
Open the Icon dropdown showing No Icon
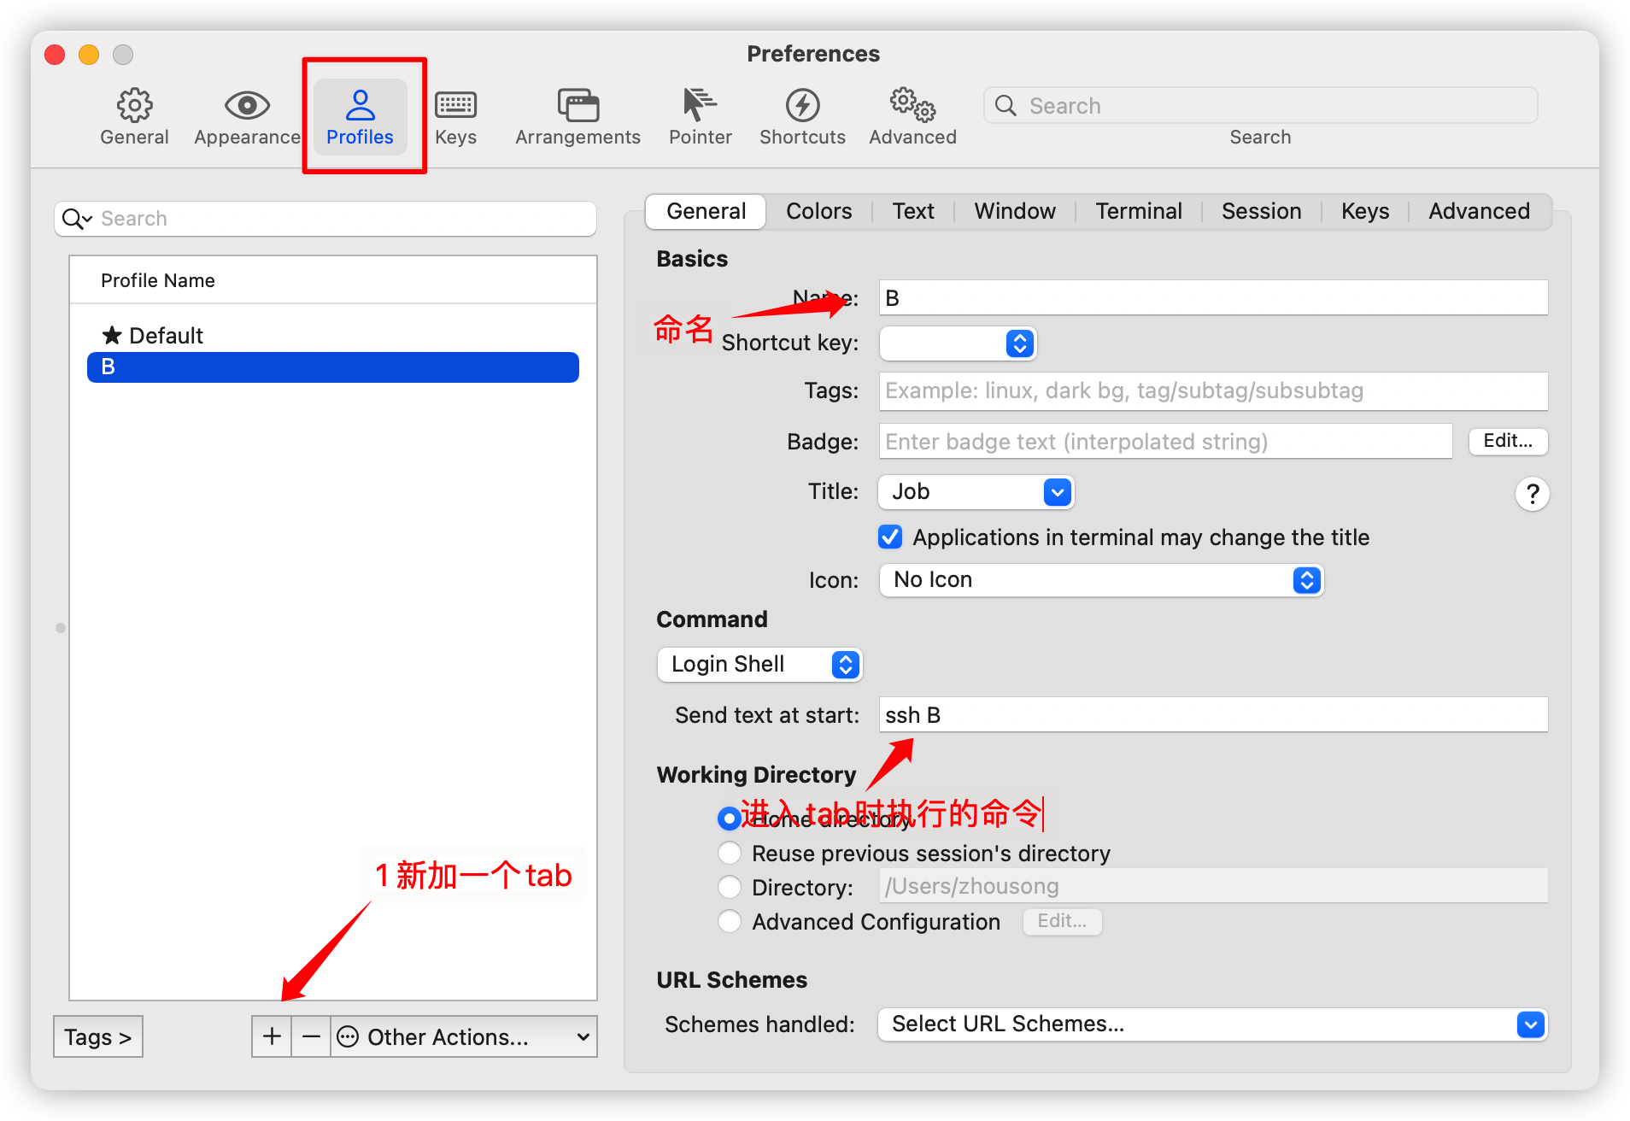pos(1101,580)
